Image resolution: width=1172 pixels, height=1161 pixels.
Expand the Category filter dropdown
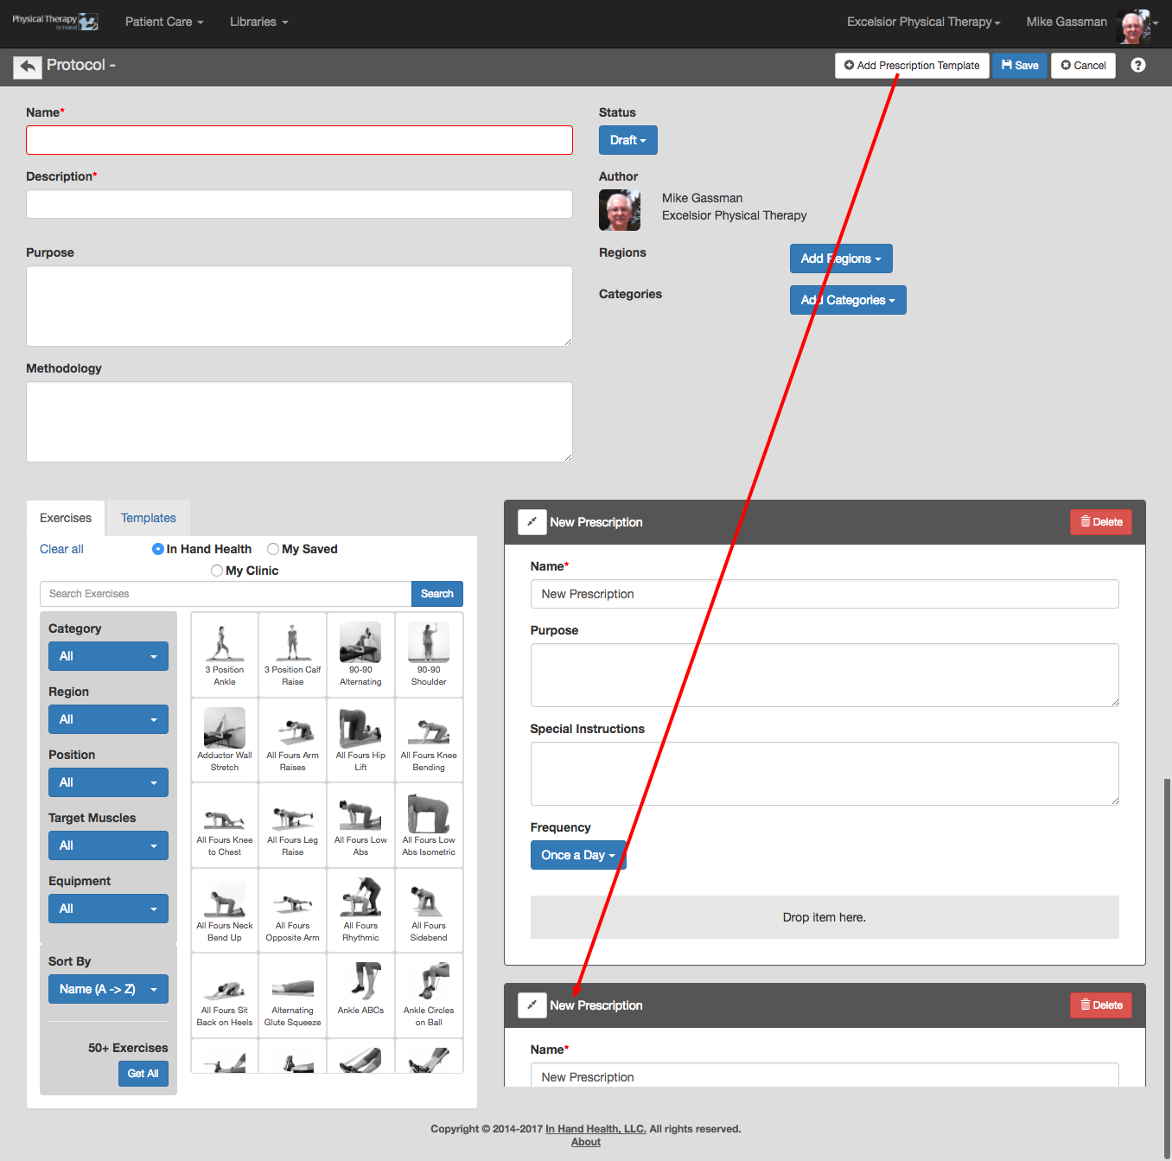click(108, 656)
